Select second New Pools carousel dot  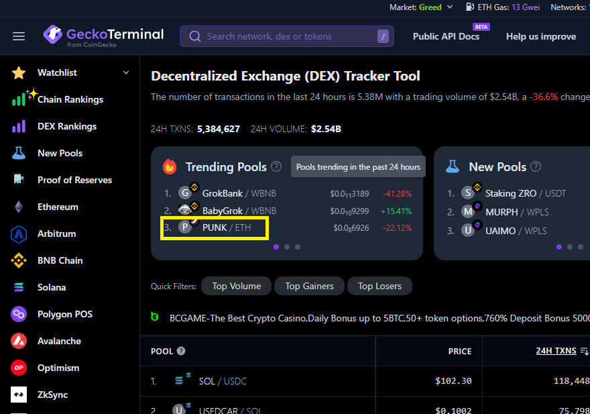pos(570,247)
